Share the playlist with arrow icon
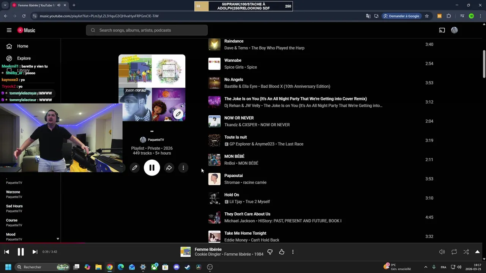Screen dimensions: 486x273 tap(169, 168)
